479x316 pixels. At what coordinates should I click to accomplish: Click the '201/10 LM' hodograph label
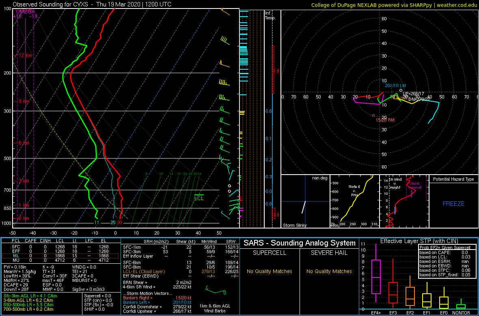click(395, 86)
